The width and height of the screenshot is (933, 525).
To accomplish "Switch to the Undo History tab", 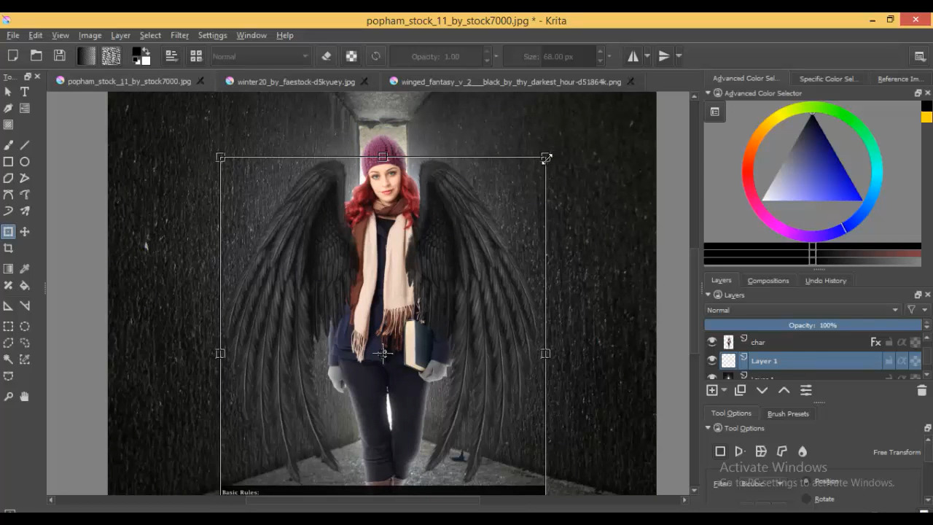I will tap(825, 281).
